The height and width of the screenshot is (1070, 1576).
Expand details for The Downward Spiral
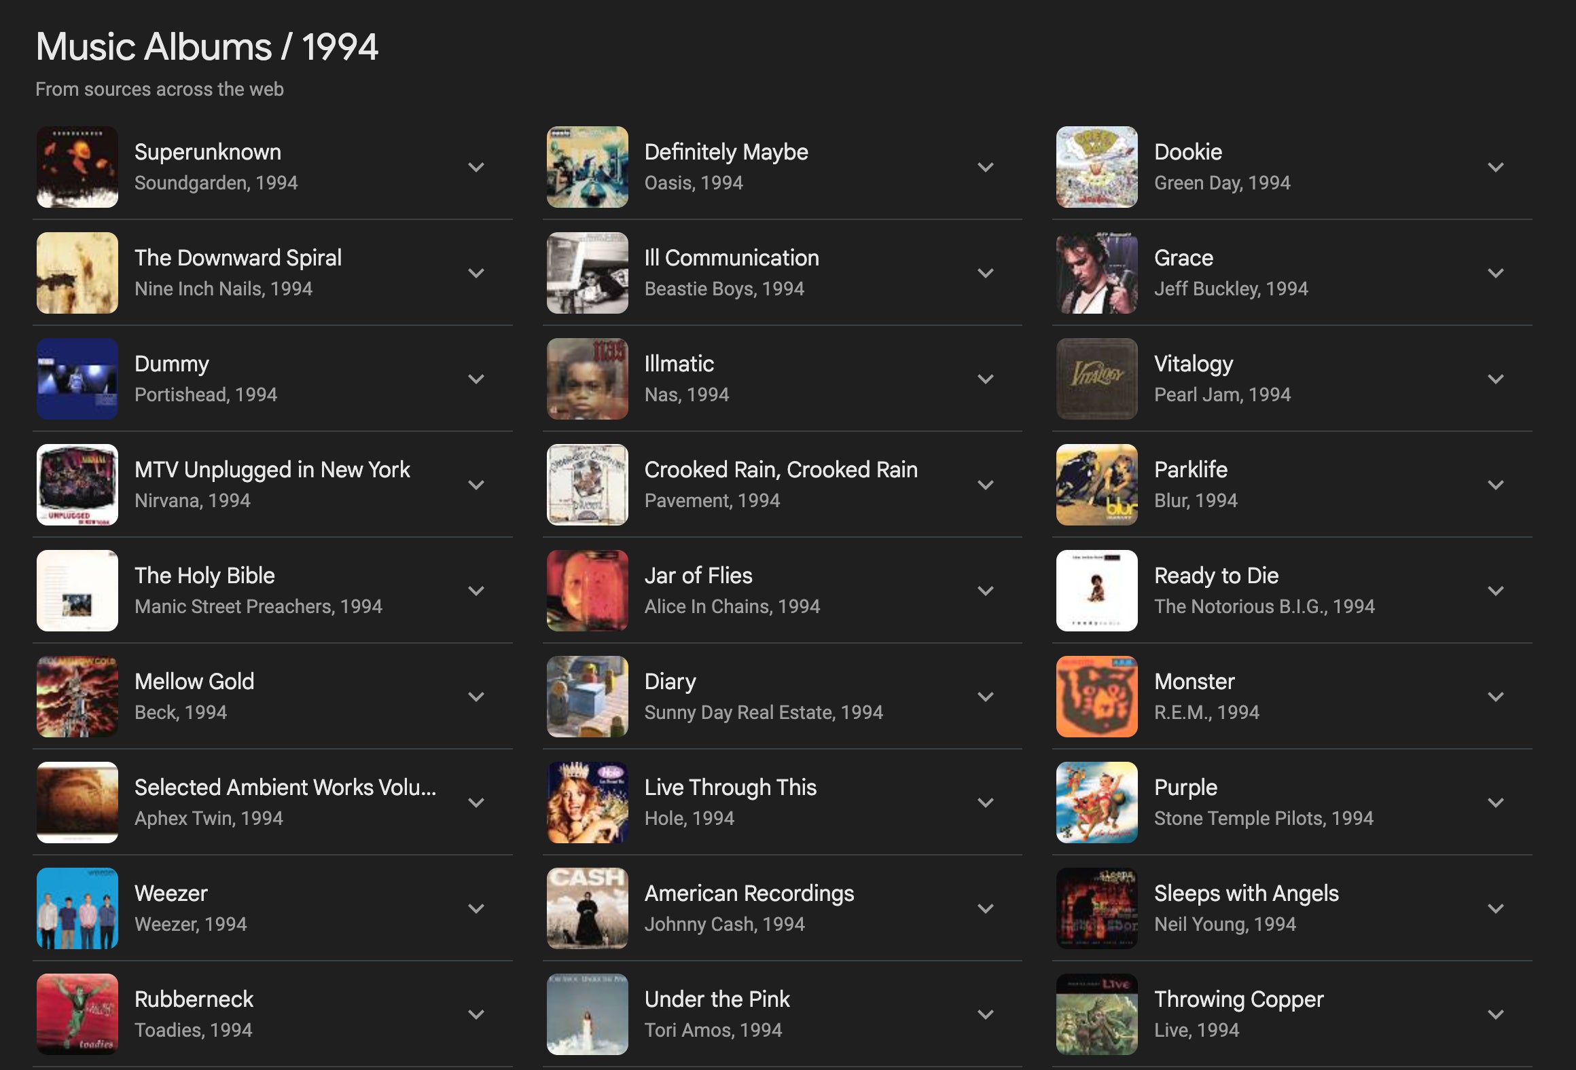pos(476,273)
